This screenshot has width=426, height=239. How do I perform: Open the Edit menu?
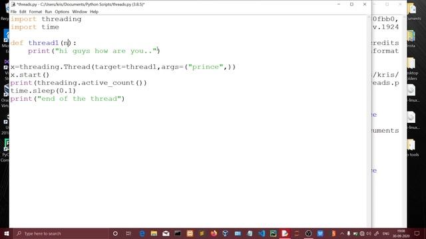point(23,12)
